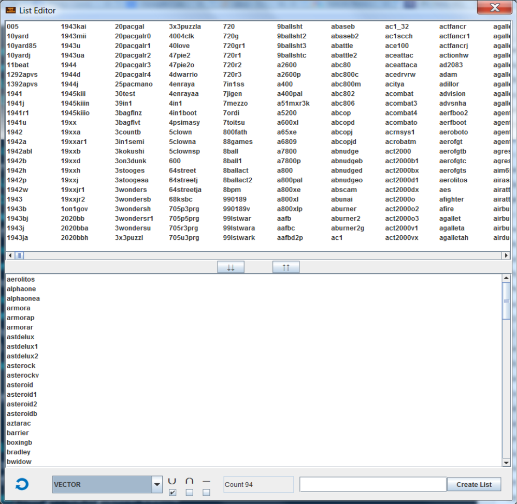Viewport: 517px width, 504px height.
Task: Check the intersection checkbox
Action: 189,493
